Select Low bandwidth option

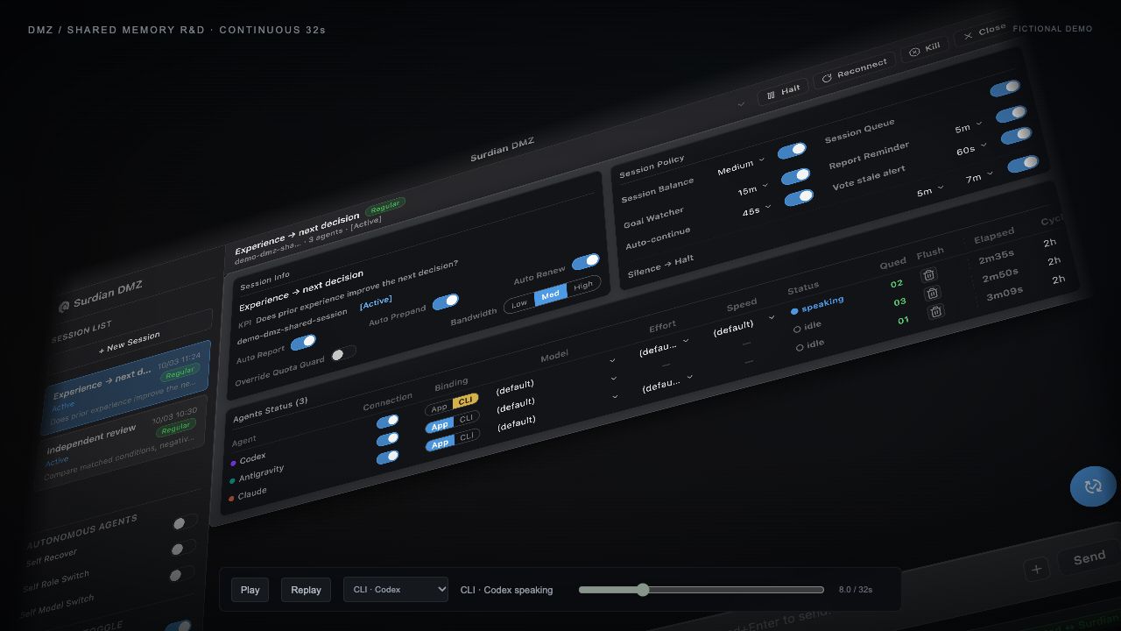coord(519,303)
